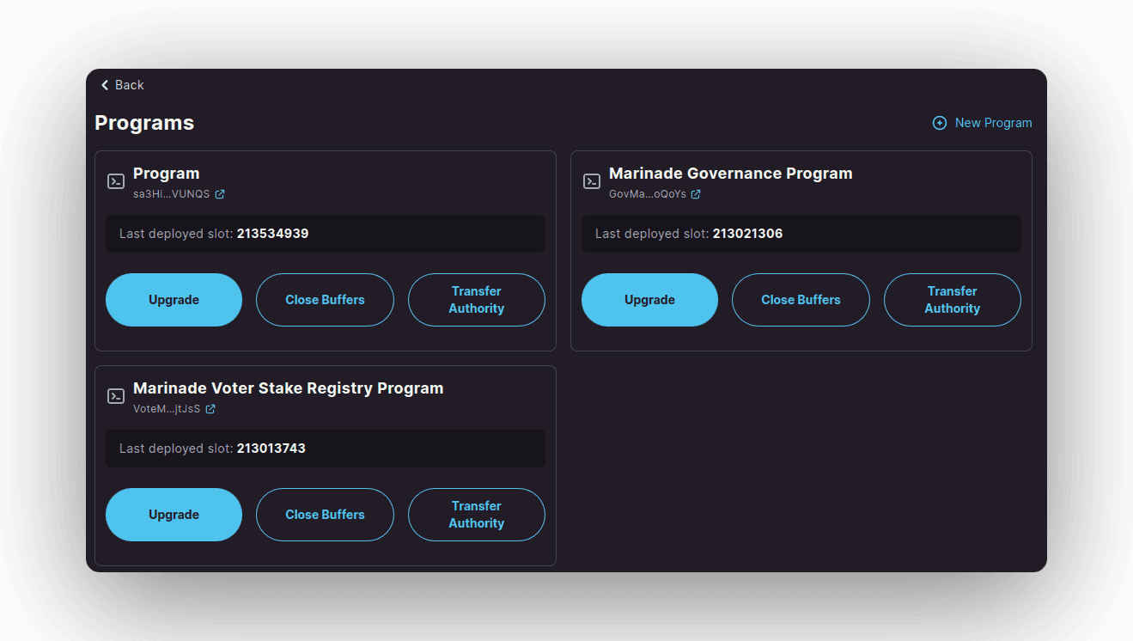The image size is (1133, 641).
Task: Transfer Authority of Marinade Governance Program
Action: tap(952, 300)
